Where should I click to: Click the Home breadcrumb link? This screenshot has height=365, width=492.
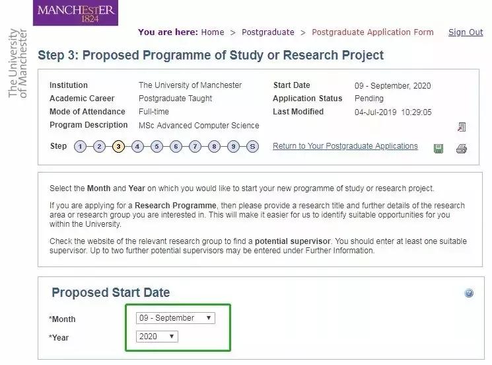[213, 32]
